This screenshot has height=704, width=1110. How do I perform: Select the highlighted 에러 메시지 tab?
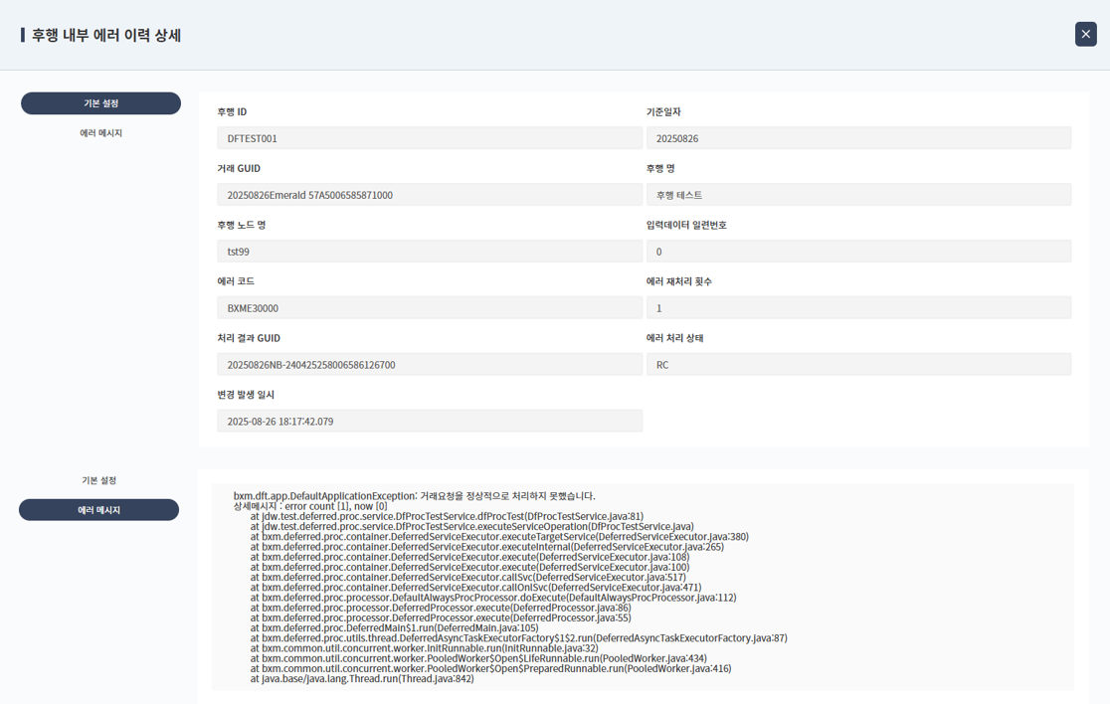[99, 510]
